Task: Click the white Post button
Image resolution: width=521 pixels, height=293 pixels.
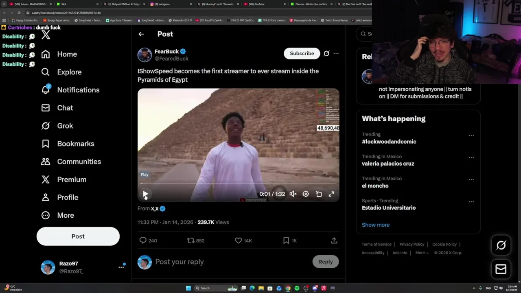Action: (x=78, y=236)
